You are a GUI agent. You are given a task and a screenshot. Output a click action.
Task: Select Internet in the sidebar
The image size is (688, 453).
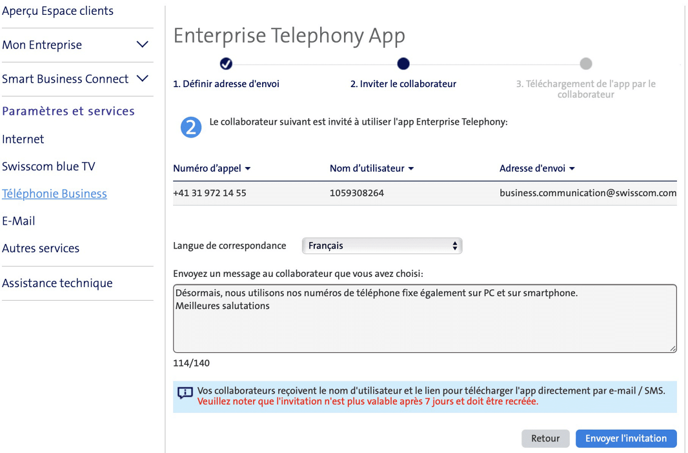[x=23, y=139]
